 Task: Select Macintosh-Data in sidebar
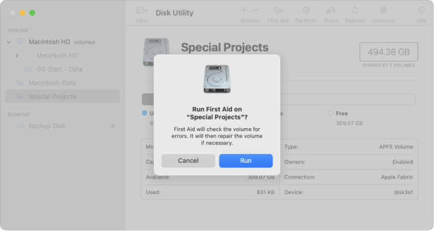click(52, 83)
